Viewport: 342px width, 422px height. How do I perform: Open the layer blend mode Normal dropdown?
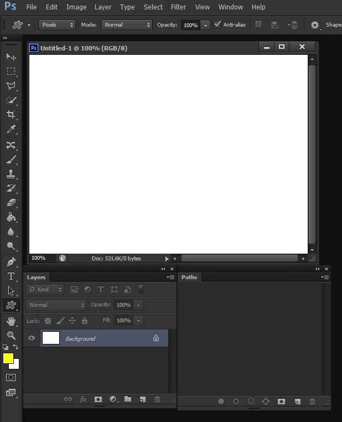(56, 305)
